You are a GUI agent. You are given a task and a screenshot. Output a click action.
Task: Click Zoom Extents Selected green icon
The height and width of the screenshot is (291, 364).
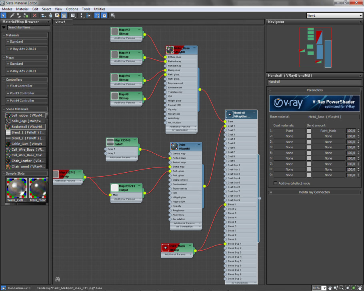pyautogui.click(x=354, y=288)
